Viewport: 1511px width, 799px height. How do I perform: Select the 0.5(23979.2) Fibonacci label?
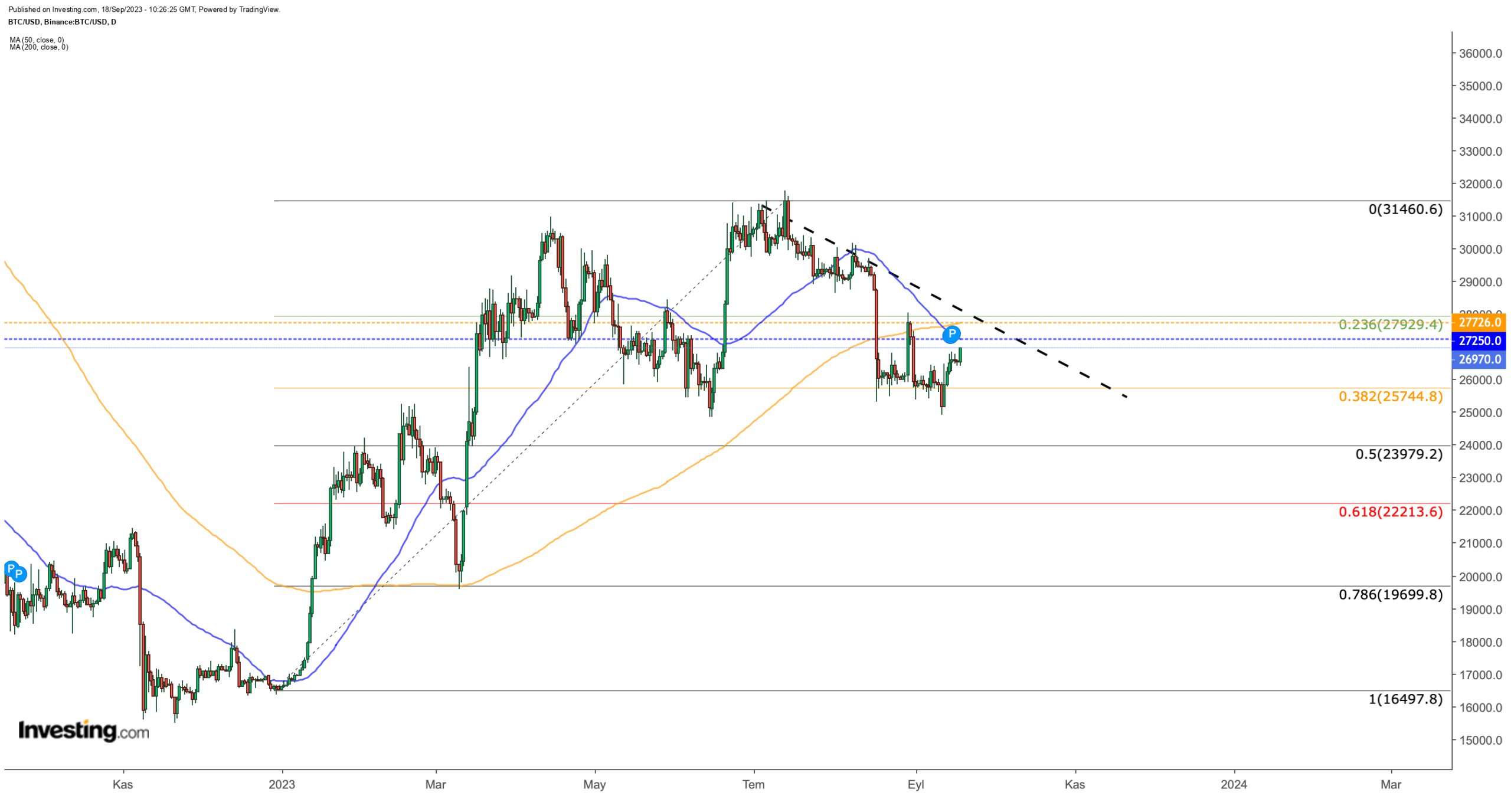tap(1398, 454)
